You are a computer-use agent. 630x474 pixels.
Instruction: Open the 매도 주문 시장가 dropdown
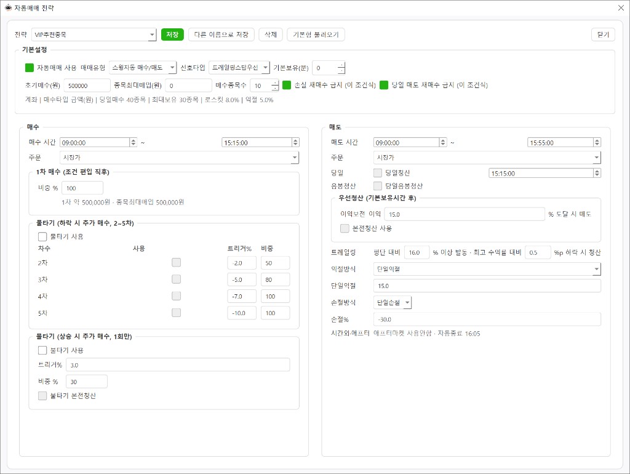[x=487, y=158]
